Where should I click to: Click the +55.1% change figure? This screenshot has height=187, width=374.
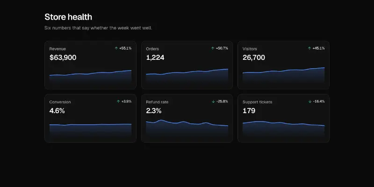(x=125, y=48)
